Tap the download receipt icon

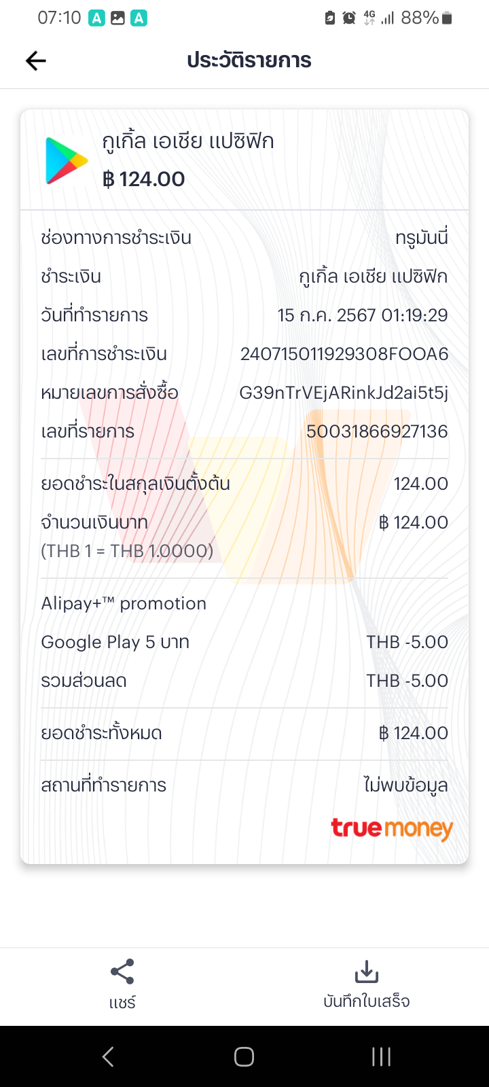pos(367,972)
